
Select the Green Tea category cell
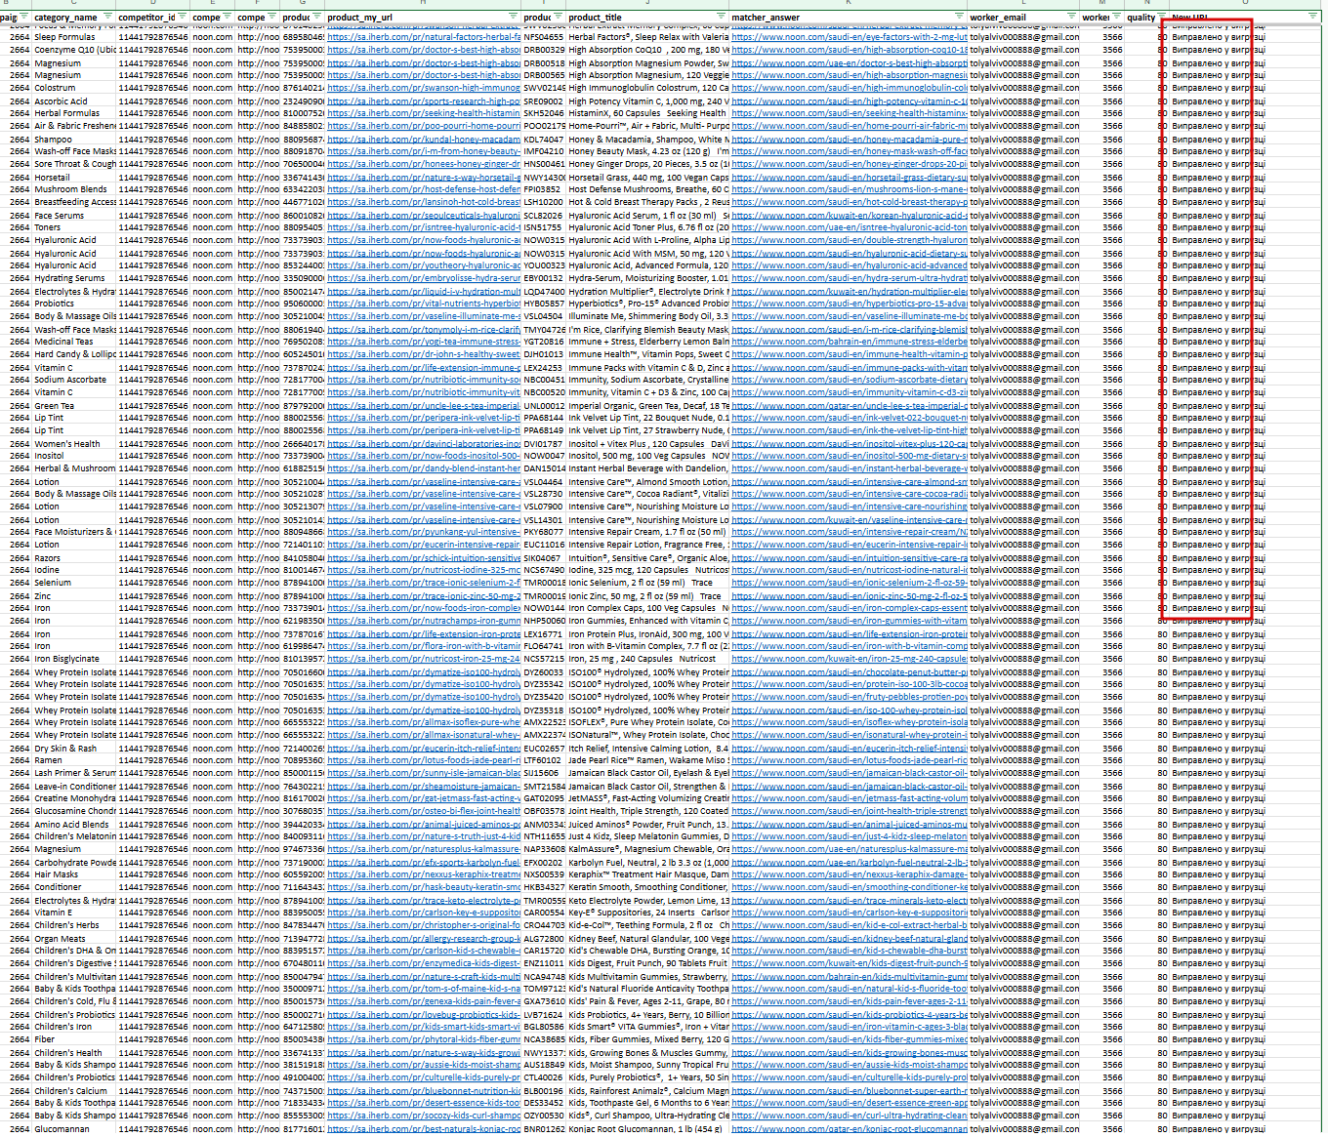[x=74, y=406]
